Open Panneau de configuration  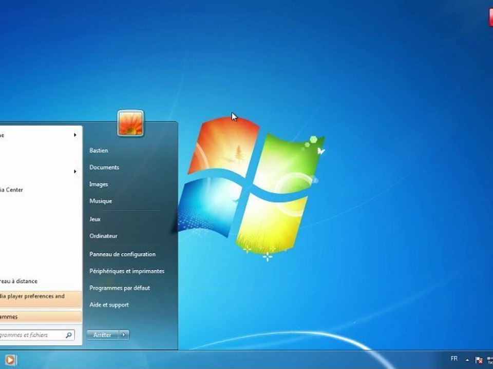click(122, 254)
